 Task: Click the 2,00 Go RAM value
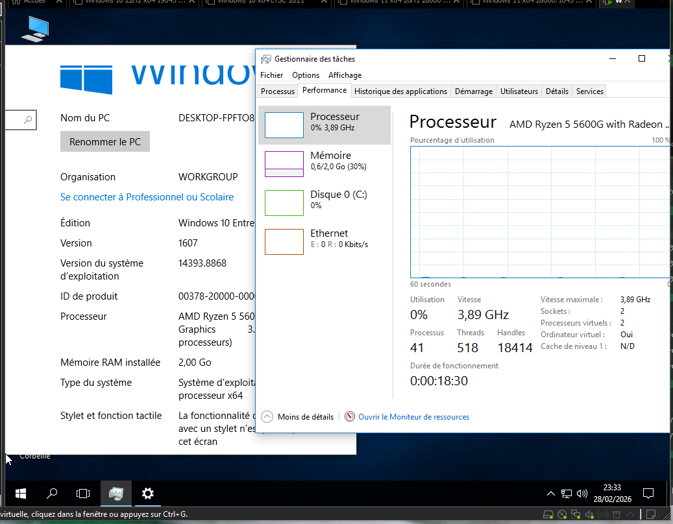[195, 363]
